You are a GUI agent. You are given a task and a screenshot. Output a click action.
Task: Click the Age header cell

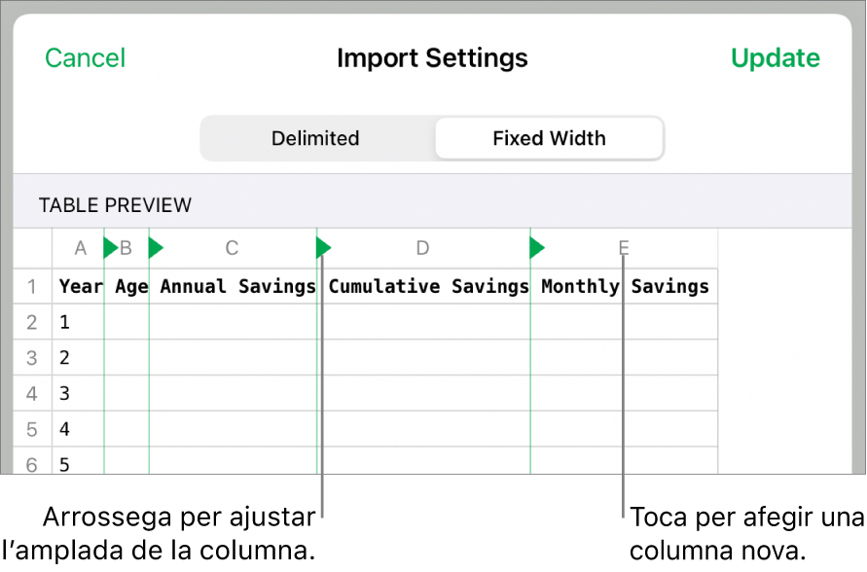[130, 287]
